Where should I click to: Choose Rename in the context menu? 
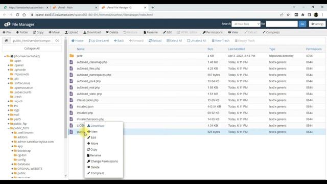pyautogui.click(x=94, y=155)
